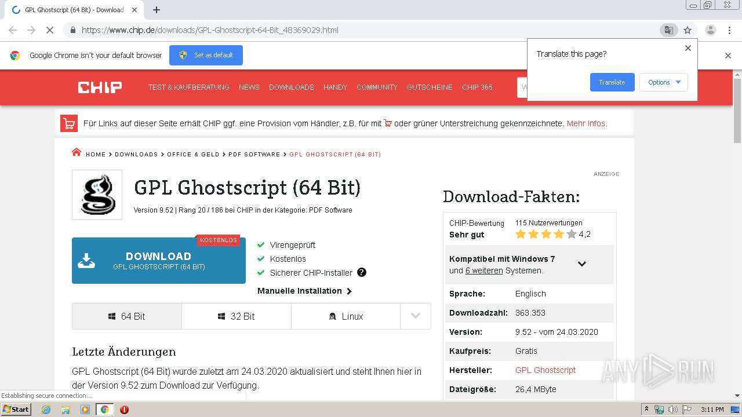Select the Linux version tab
This screenshot has height=417, width=742.
pos(345,316)
